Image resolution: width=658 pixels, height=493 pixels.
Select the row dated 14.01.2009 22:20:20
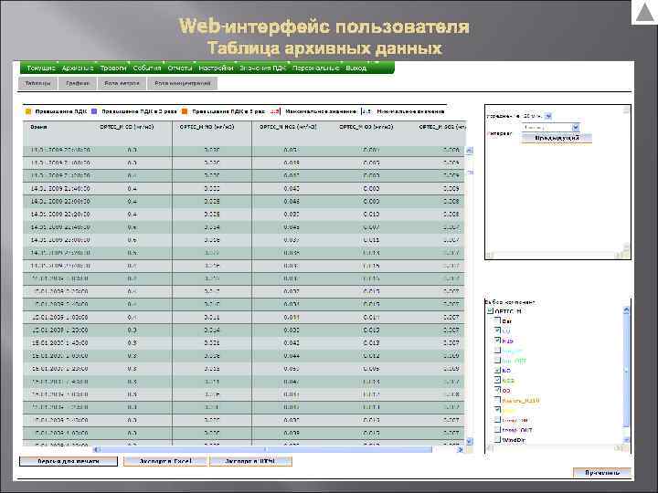pyautogui.click(x=243, y=215)
